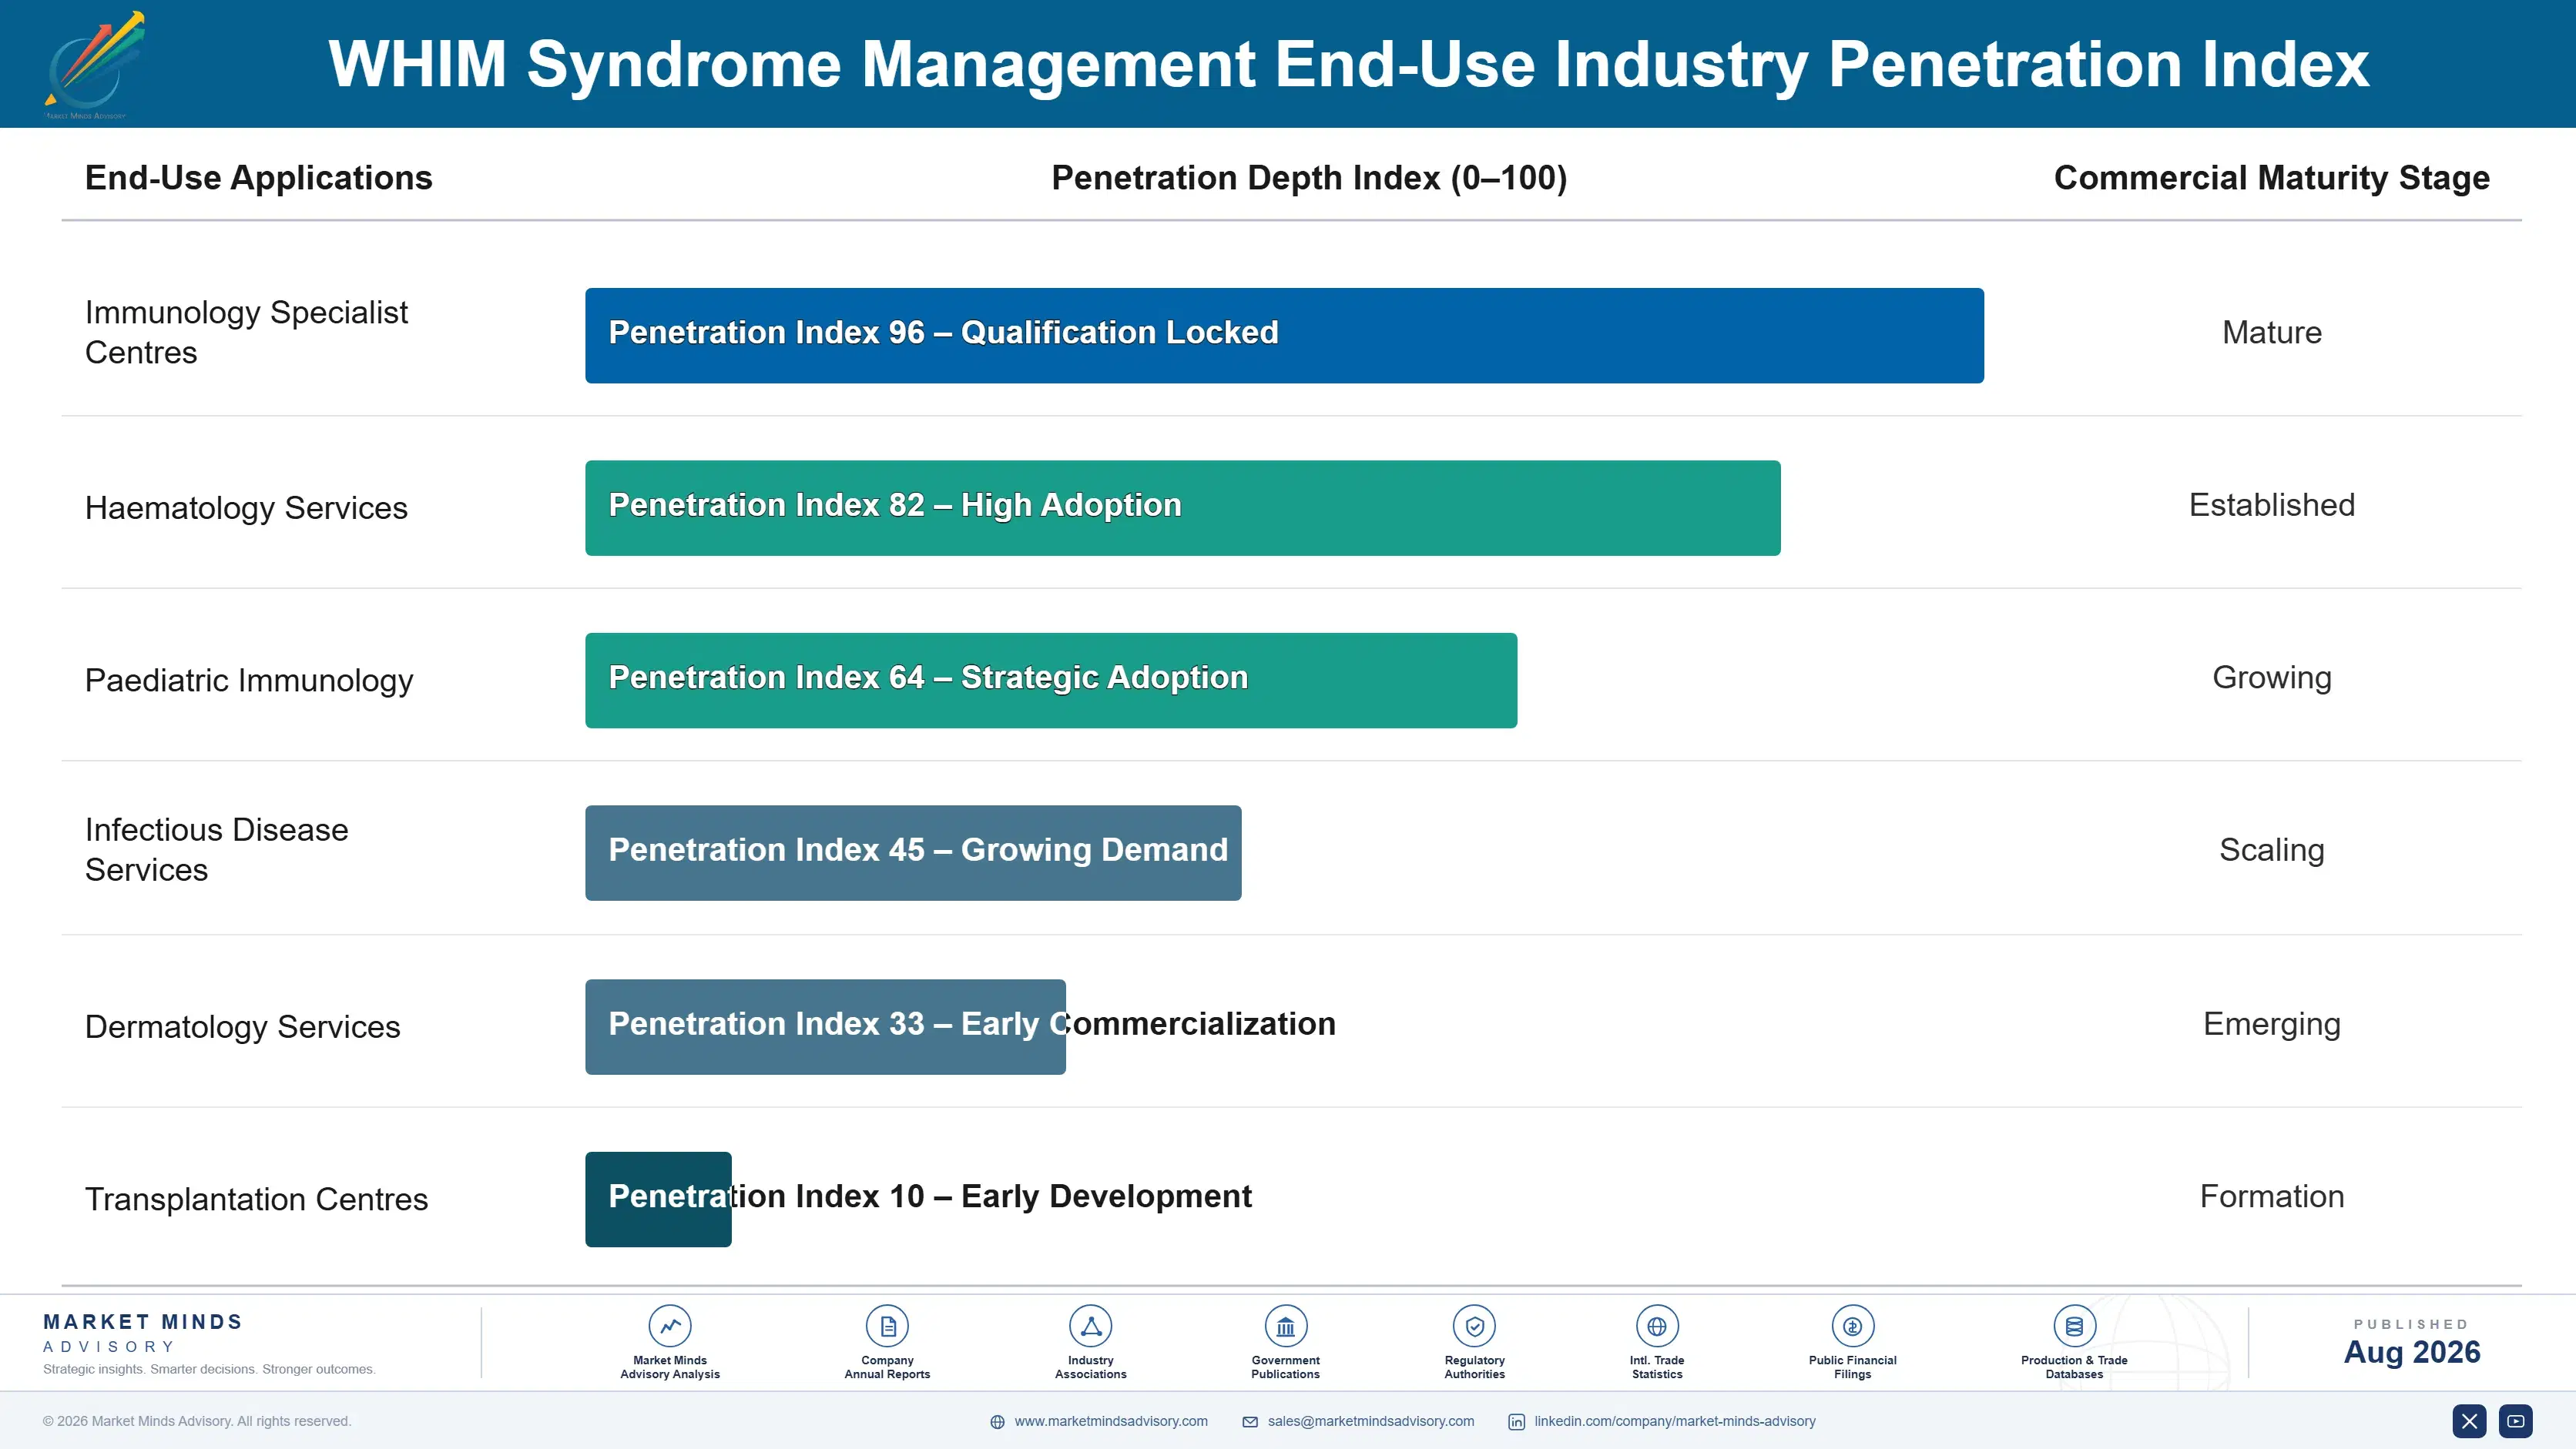This screenshot has width=2576, height=1449.
Task: Select the Penetration Index 33 Early Commercialization bar
Action: tap(825, 1027)
